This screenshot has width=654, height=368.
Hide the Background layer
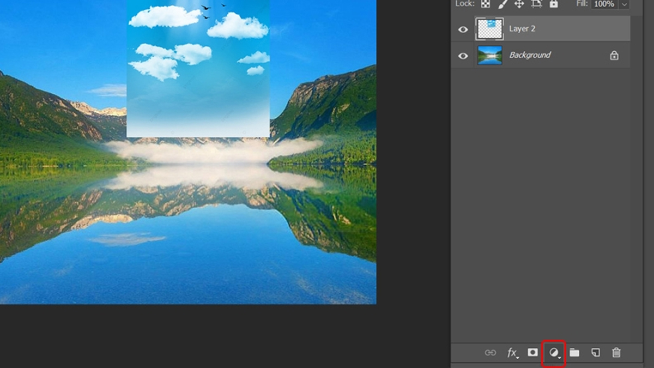point(463,55)
